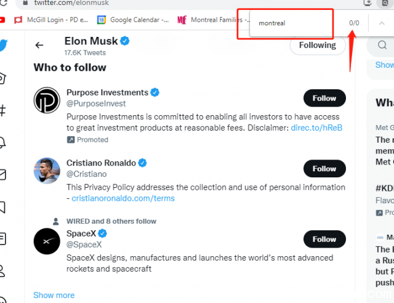394x303 pixels.
Task: Open McGill Login bookmark
Action: [x=52, y=20]
